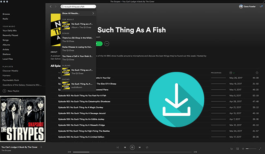265x154 pixels.
Task: Open the Discover Weekly playlist
Action: click(x=10, y=71)
